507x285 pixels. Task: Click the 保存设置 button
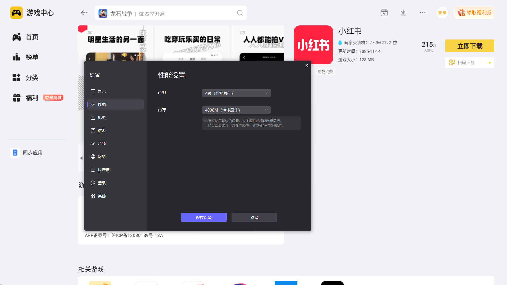click(x=204, y=217)
